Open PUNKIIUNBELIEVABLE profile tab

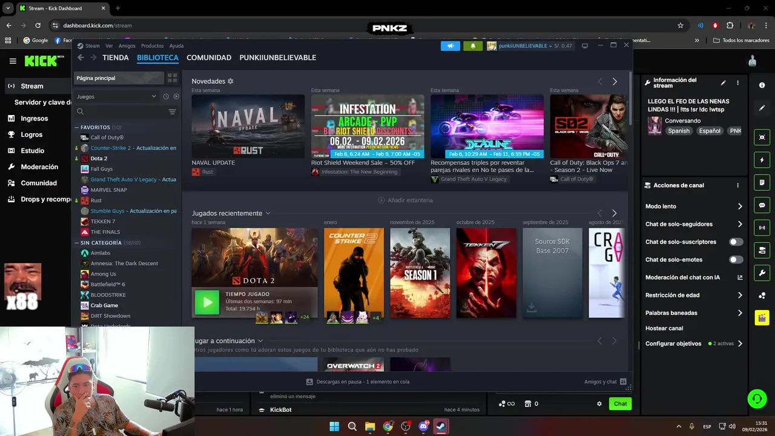click(x=278, y=58)
